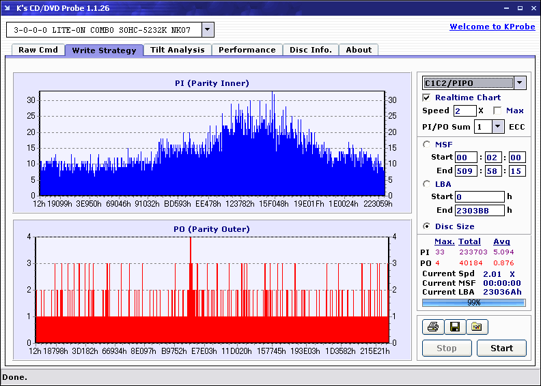541x386 pixels.
Task: Click the floppy disk save icon
Action: coord(454,327)
